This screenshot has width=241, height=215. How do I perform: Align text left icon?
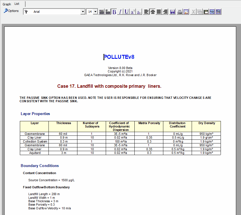coord(146,12)
